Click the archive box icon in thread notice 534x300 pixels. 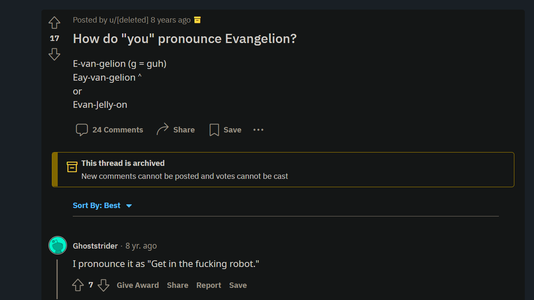pos(72,167)
